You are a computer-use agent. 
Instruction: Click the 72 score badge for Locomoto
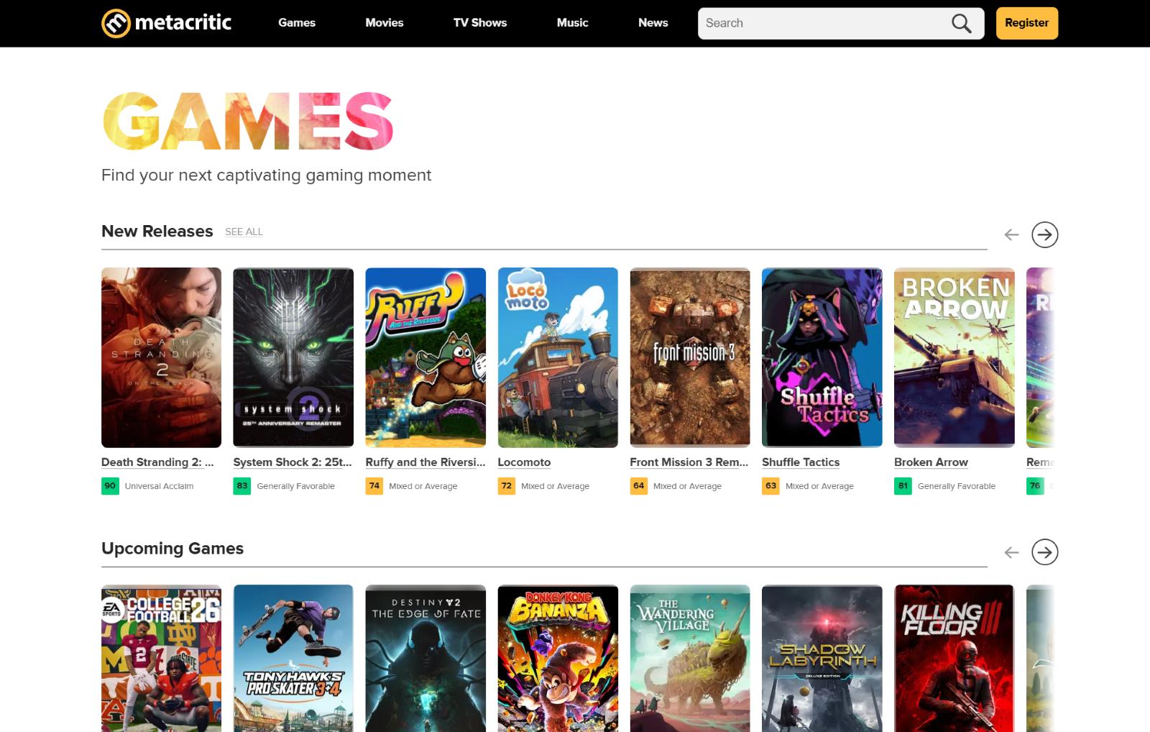coord(507,486)
